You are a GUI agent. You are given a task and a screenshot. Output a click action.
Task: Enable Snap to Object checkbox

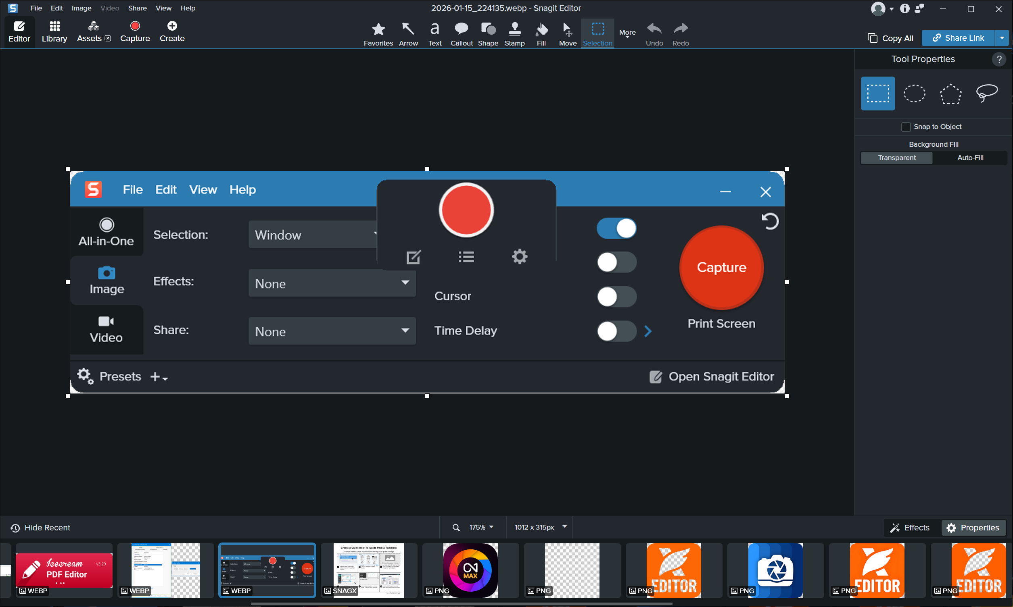pos(905,127)
